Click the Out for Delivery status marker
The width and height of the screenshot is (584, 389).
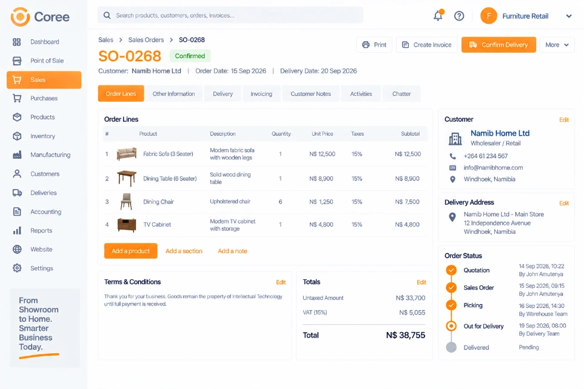451,326
